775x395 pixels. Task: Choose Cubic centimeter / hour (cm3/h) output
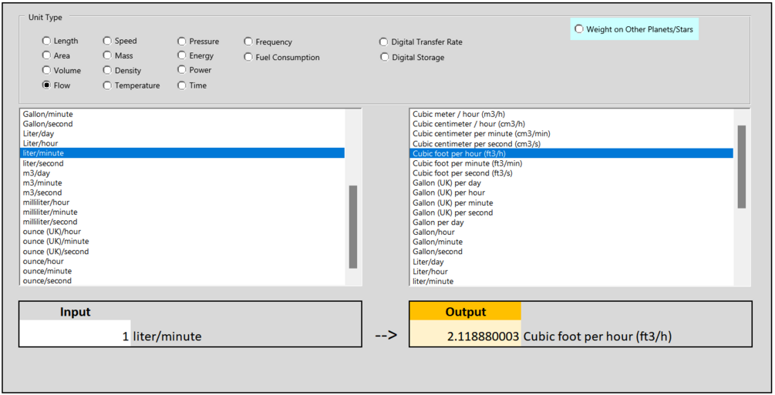[x=571, y=124]
